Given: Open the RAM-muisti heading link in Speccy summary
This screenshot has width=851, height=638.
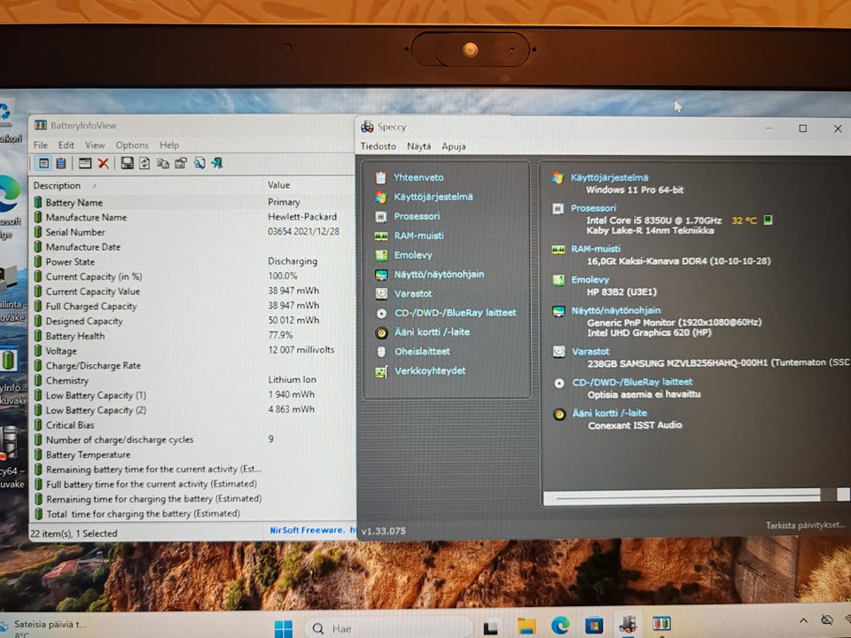Looking at the screenshot, I should 596,249.
